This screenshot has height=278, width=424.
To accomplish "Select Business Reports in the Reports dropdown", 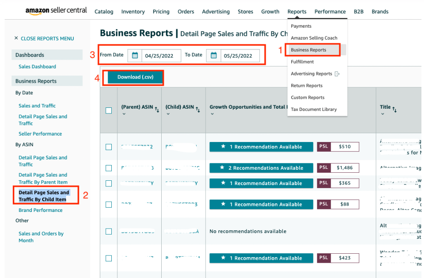I will [x=308, y=50].
